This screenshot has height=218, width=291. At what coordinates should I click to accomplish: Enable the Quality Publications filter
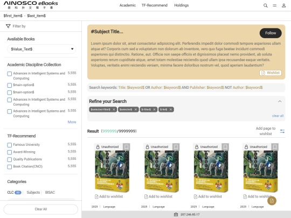point(10,159)
